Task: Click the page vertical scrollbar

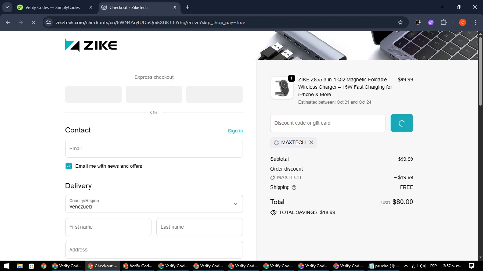Action: pyautogui.click(x=480, y=71)
